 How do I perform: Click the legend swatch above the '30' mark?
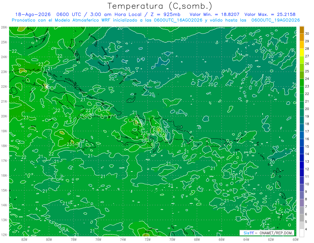(302, 30)
